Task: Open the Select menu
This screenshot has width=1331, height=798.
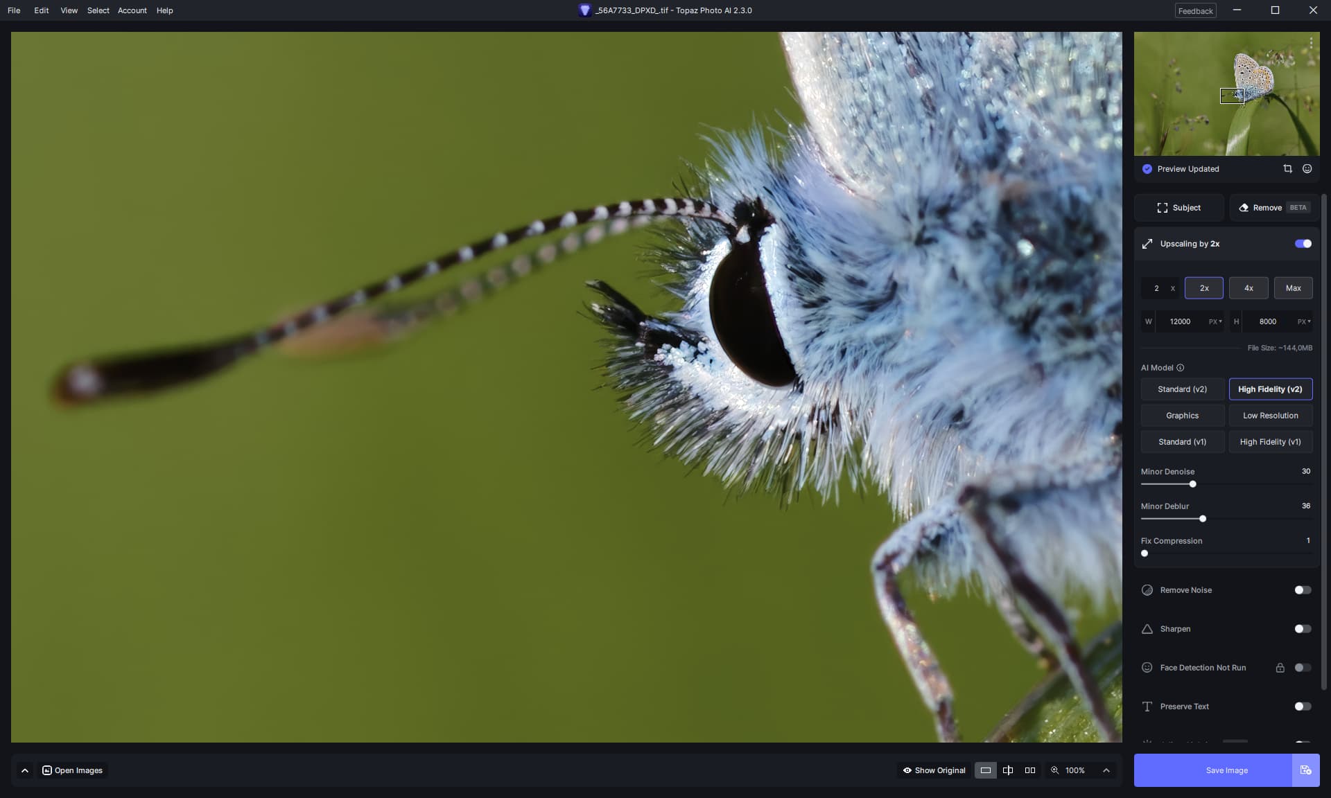Action: 98,10
